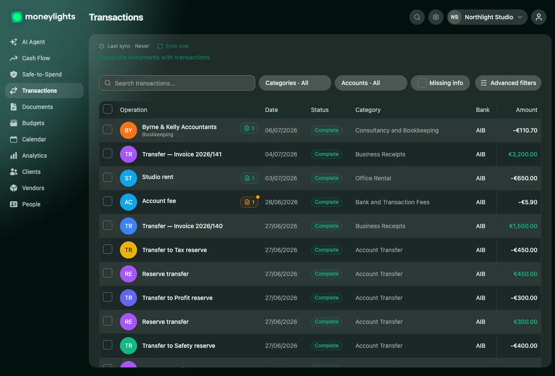Go to Safe-to-Spend page
The width and height of the screenshot is (555, 376).
pos(44,74)
